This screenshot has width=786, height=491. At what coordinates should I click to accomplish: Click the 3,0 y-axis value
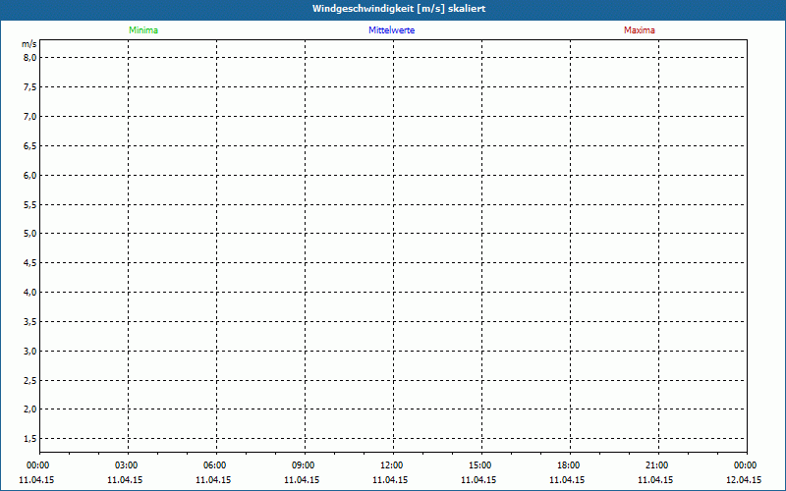click(29, 351)
